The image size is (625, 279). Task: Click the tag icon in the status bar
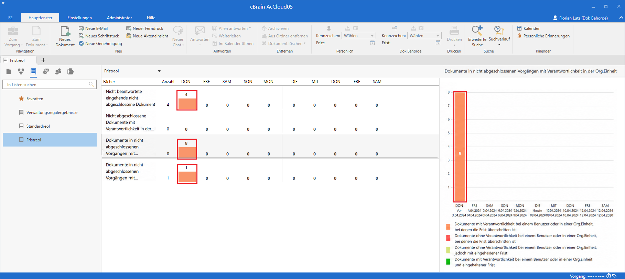pyautogui.click(x=614, y=276)
